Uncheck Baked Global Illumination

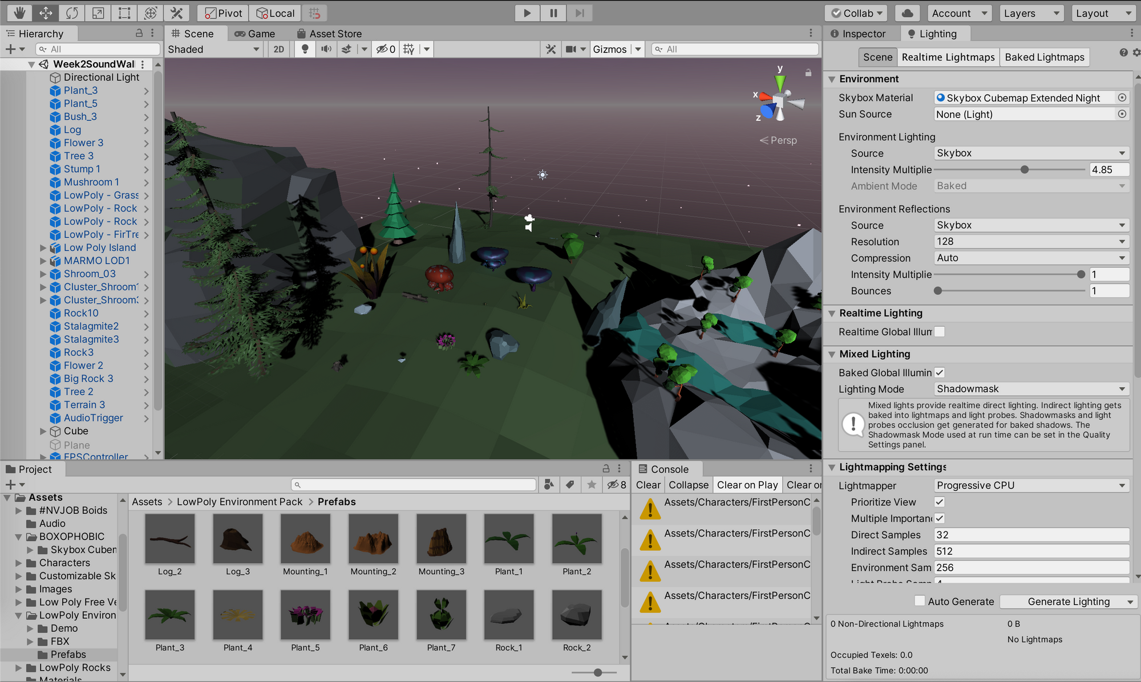(940, 372)
